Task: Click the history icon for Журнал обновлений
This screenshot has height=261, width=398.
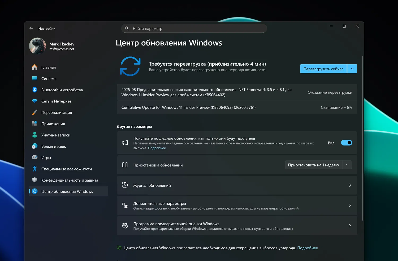Action: [125, 185]
